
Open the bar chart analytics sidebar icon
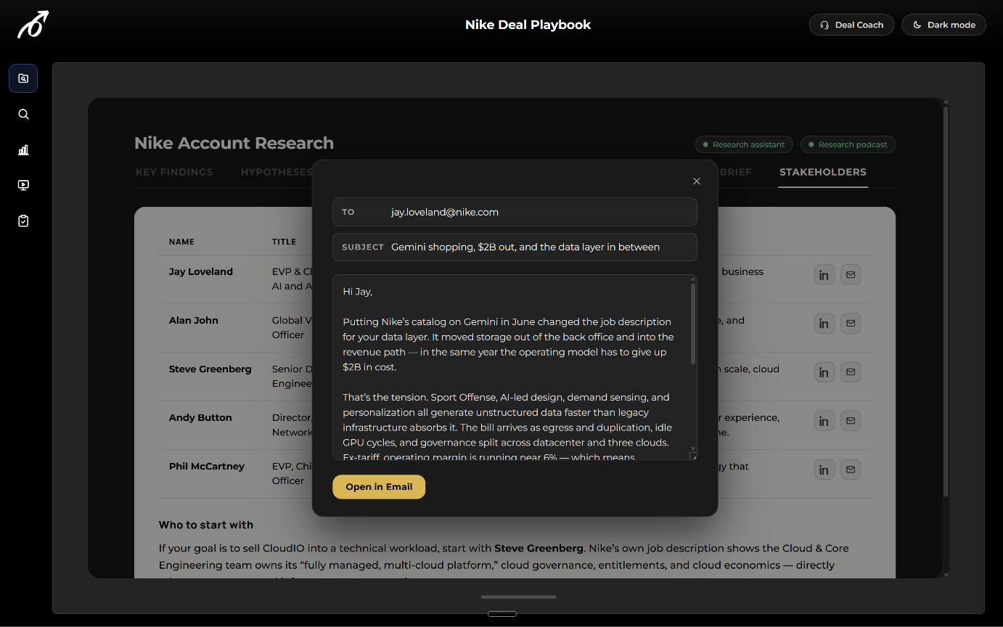[x=23, y=149]
